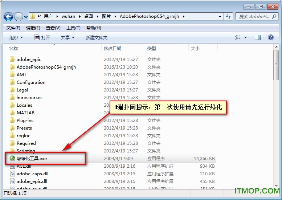This screenshot has height=200, width=282.
Task: Click the 打开 toolbar button
Action: click(x=42, y=37)
